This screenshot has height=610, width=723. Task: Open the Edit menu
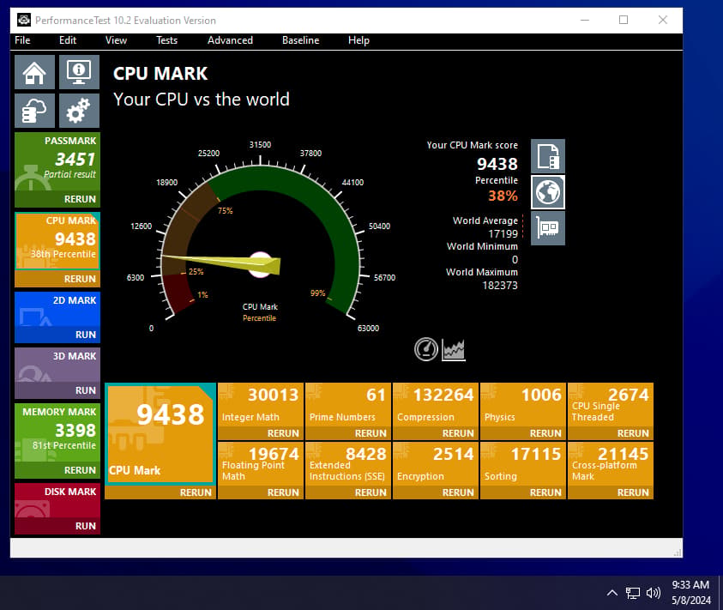coord(68,40)
